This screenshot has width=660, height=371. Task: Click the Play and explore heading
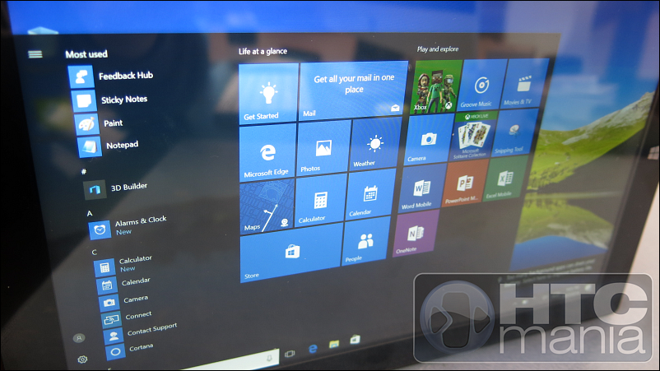(x=438, y=49)
